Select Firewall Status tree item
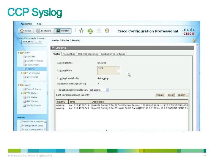Image resolution: width=214 pixels, height=160 pixels. 34,89
